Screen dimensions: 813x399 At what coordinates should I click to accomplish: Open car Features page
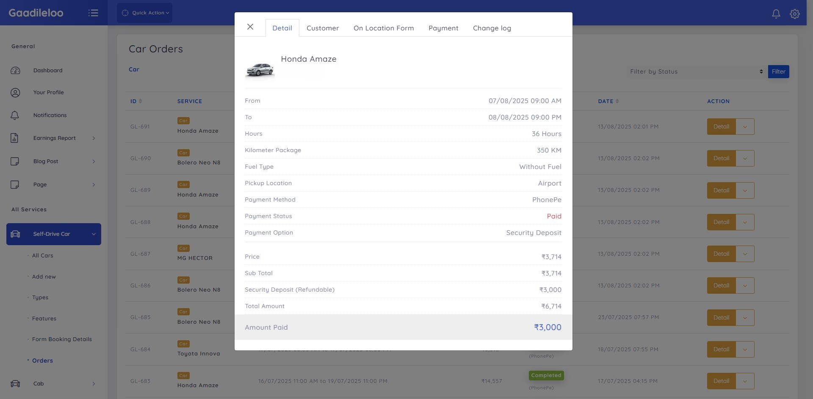[44, 319]
